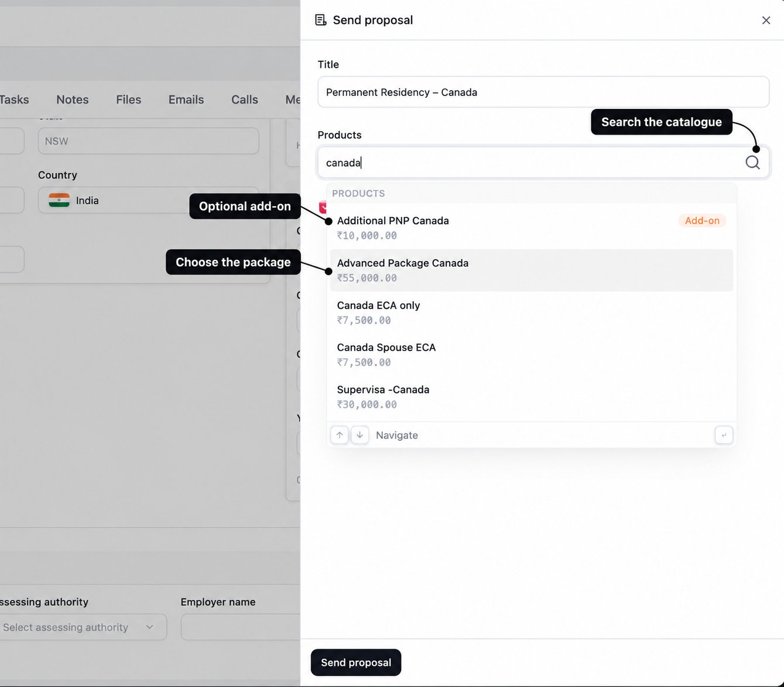Click the India flag icon
The image size is (784, 687).
[59, 201]
